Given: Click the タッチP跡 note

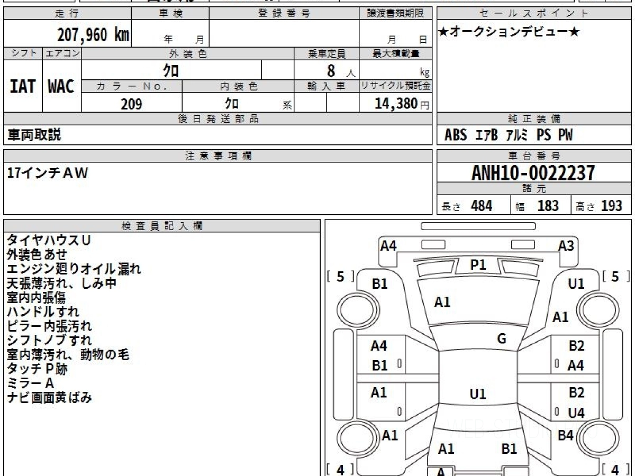Looking at the screenshot, I should [38, 369].
